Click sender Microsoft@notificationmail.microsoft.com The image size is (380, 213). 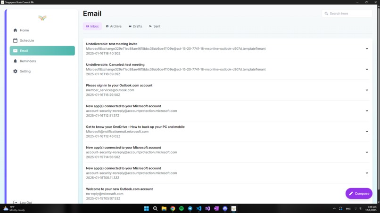point(117,132)
